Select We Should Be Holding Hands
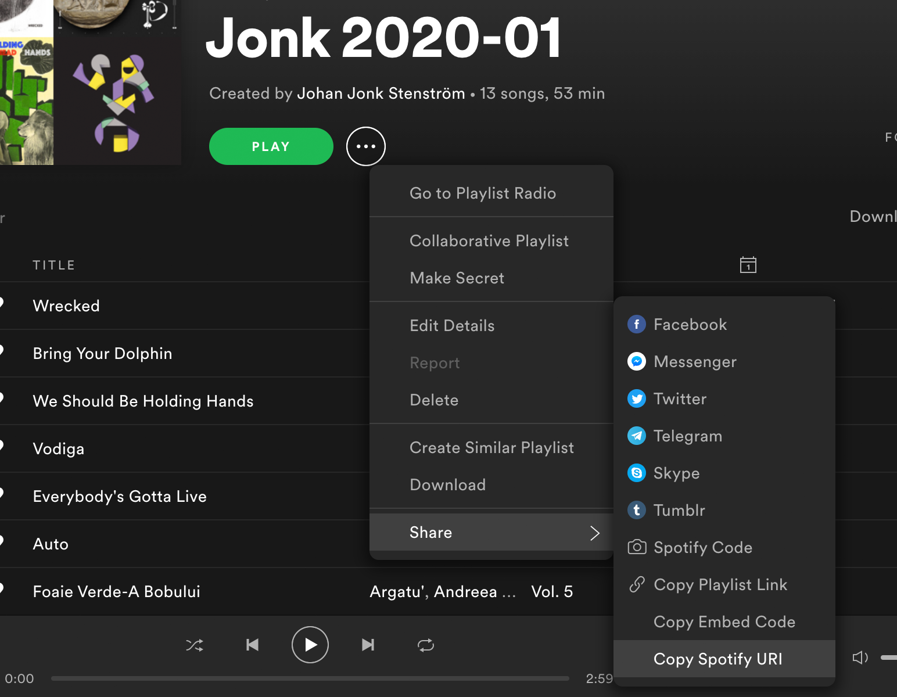 (143, 401)
